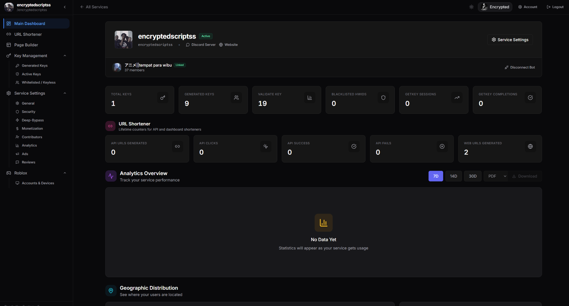Screen dimensions: 569x306
Task: Open the Service Settings button in header card
Action: [510, 40]
